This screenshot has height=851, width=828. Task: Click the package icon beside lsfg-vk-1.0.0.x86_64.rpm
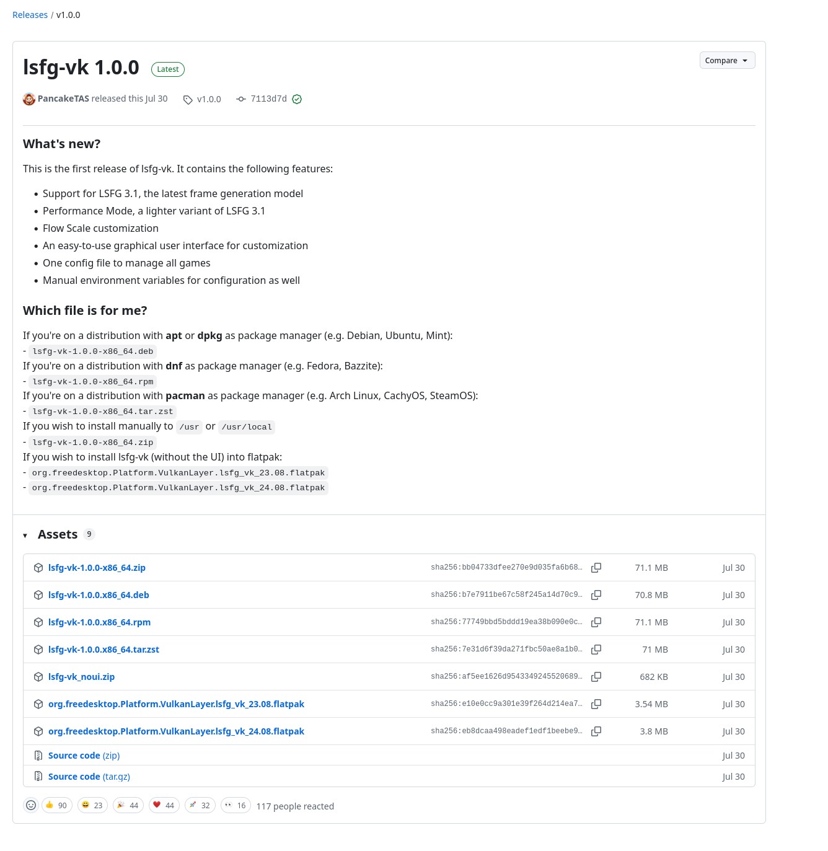[38, 622]
